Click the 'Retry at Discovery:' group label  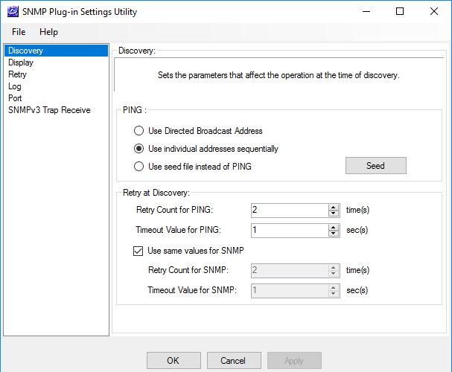click(156, 193)
